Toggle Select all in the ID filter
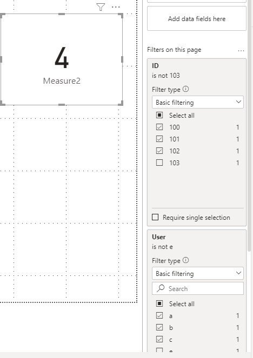This screenshot has width=253, height=358. coord(159,115)
